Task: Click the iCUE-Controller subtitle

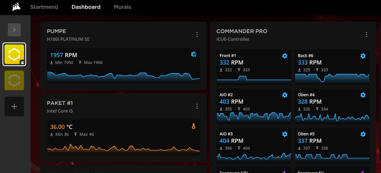Action: click(x=233, y=39)
